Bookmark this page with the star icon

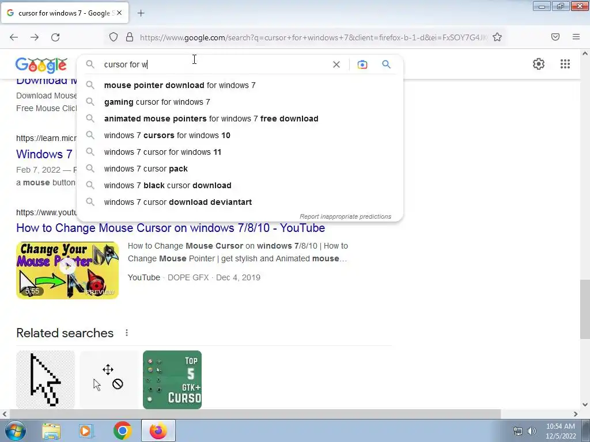point(497,37)
